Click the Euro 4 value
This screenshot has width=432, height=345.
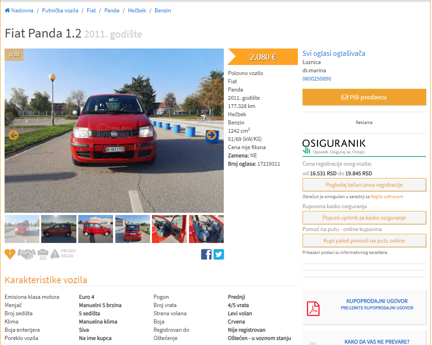click(x=86, y=297)
